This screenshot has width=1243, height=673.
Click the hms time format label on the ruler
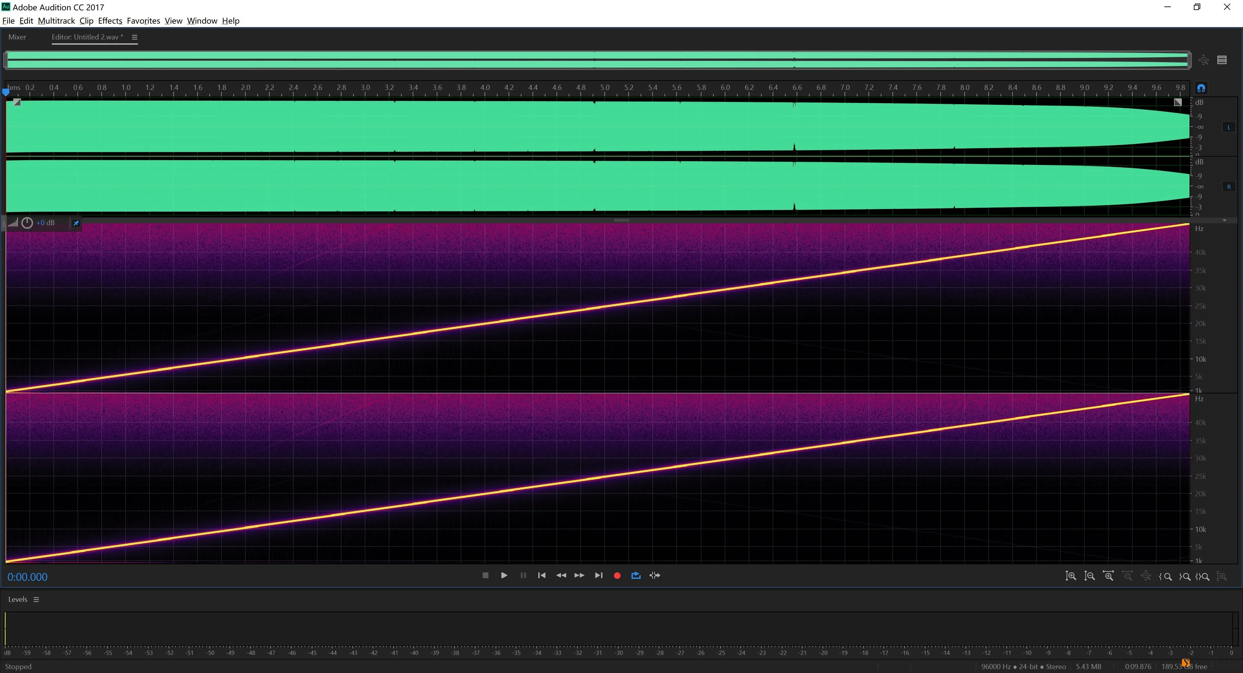click(14, 87)
